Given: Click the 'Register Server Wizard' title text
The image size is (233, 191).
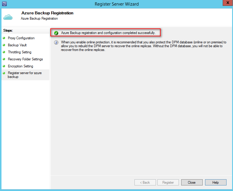Looking at the screenshot, I should pyautogui.click(x=117, y=4).
